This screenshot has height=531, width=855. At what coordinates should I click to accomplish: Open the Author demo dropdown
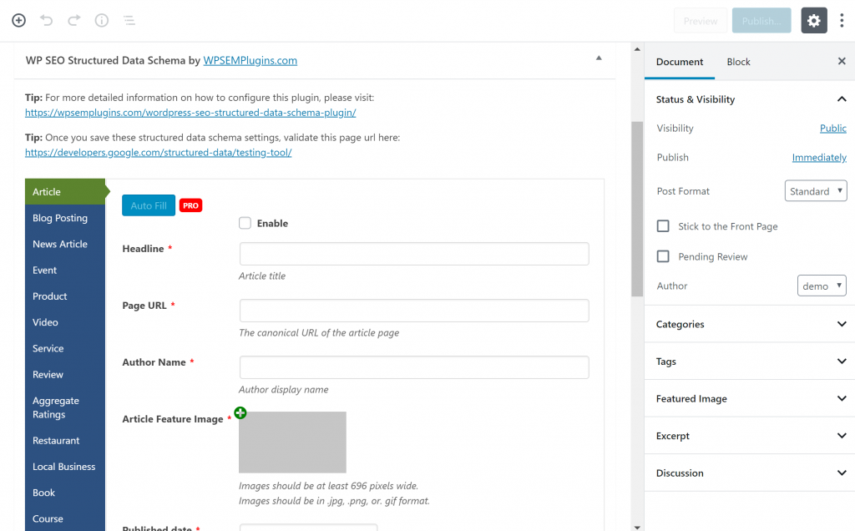pyautogui.click(x=822, y=286)
